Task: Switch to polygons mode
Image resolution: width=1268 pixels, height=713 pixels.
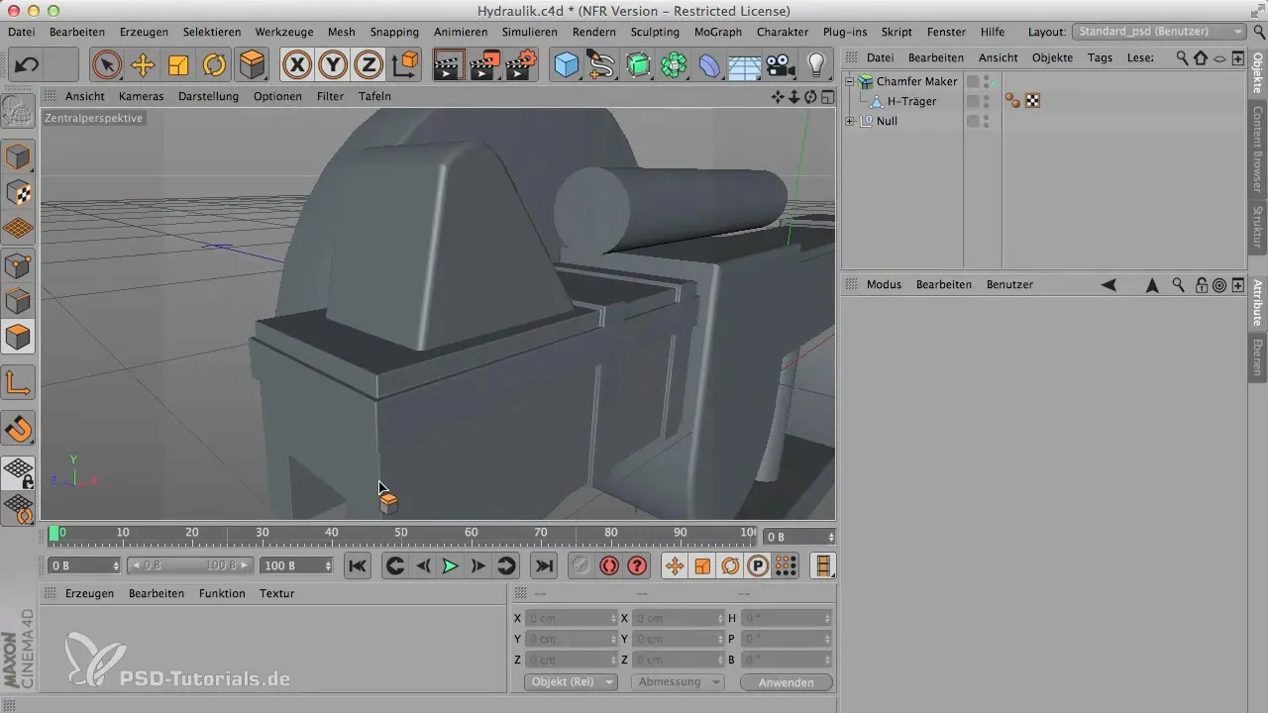Action: 18,337
